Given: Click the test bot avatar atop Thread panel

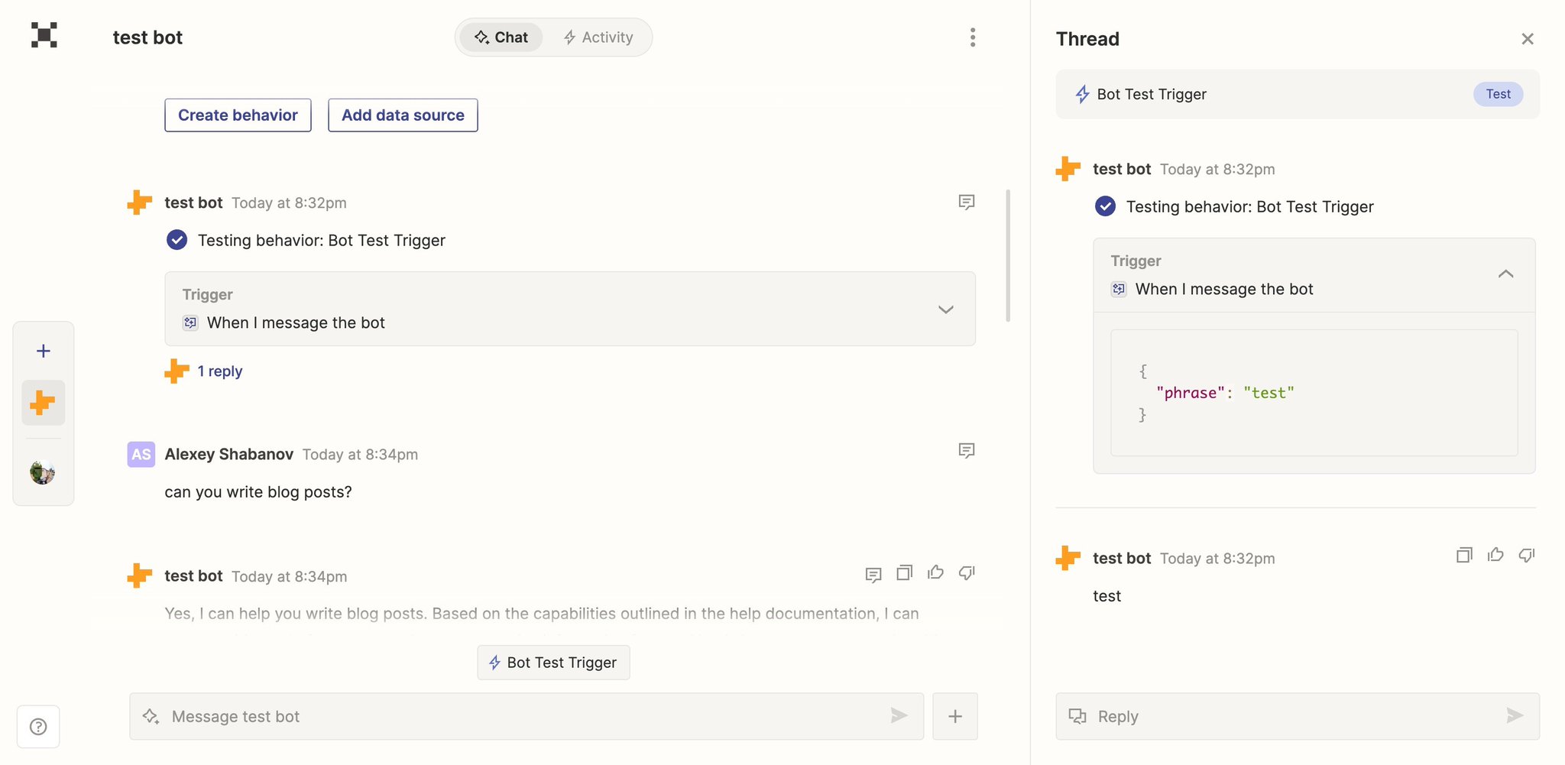Looking at the screenshot, I should click(x=1068, y=169).
